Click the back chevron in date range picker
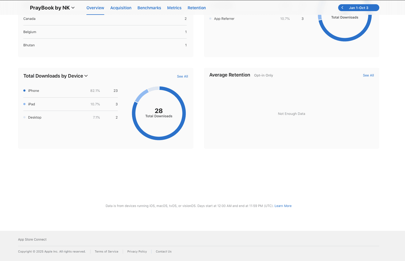 coord(342,8)
